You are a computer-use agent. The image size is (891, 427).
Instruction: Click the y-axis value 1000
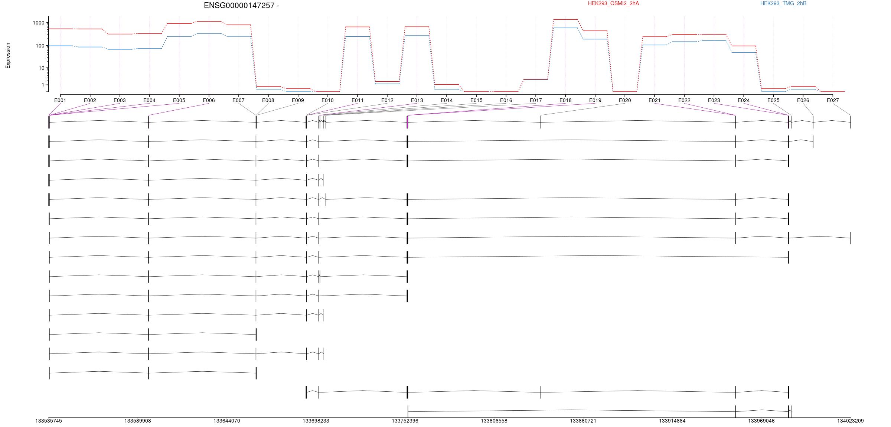pos(39,23)
